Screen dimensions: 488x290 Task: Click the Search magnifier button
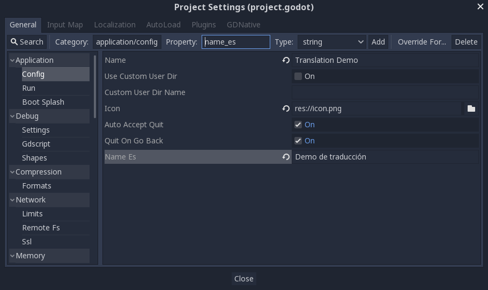coord(27,42)
